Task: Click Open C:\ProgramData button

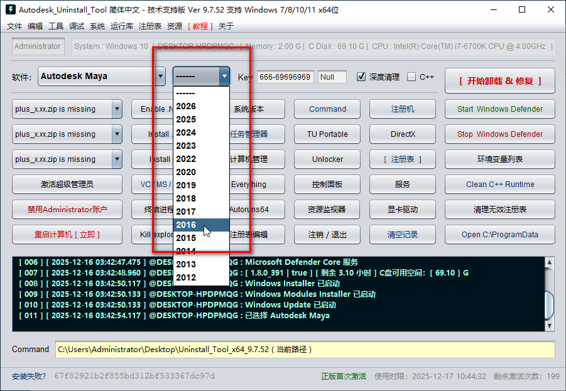Action: point(500,235)
